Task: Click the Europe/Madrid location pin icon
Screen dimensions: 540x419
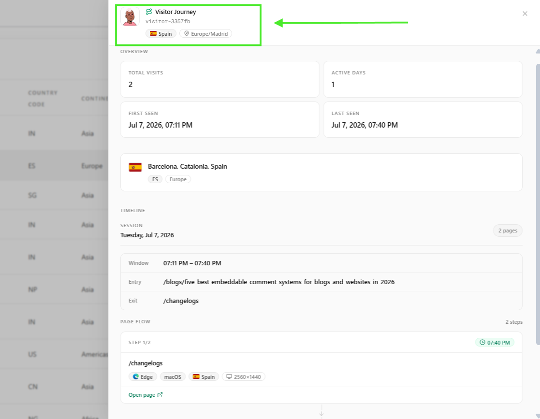Action: (186, 33)
